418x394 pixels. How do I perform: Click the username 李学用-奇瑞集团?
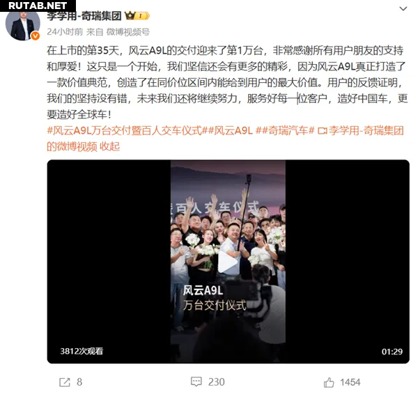(x=84, y=16)
